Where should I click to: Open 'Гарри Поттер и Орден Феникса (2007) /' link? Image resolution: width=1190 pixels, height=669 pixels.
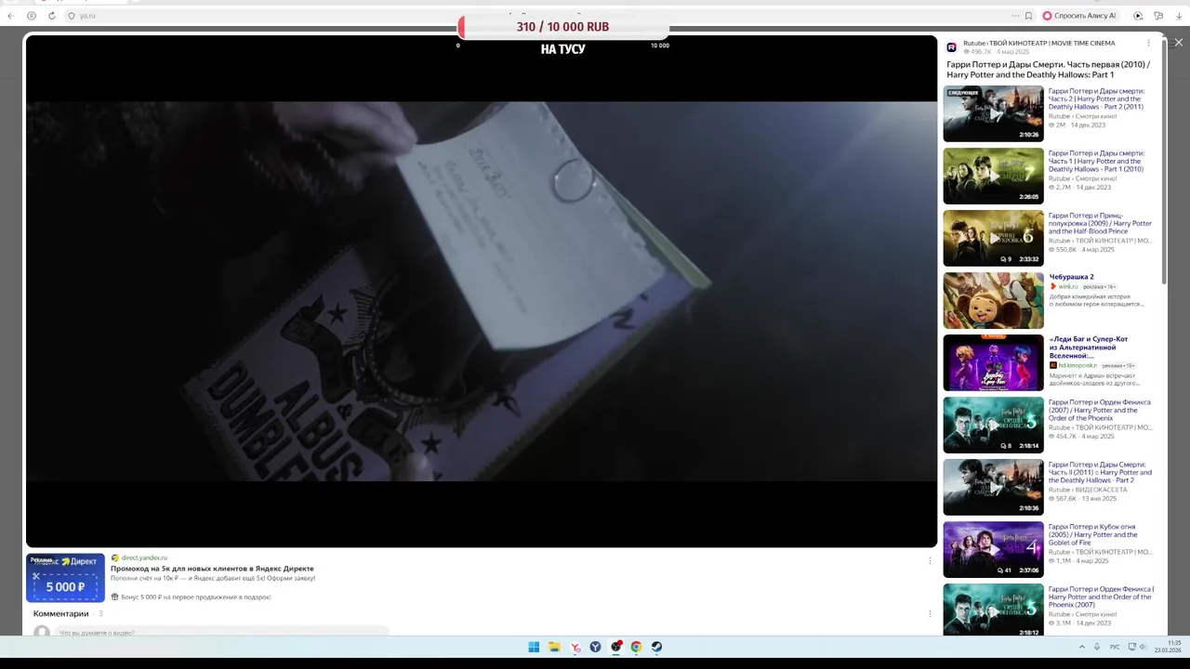click(x=1099, y=411)
